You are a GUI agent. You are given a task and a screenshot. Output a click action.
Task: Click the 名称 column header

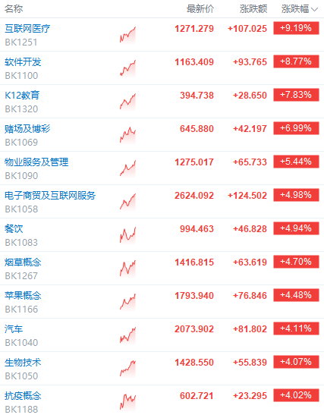coord(14,9)
